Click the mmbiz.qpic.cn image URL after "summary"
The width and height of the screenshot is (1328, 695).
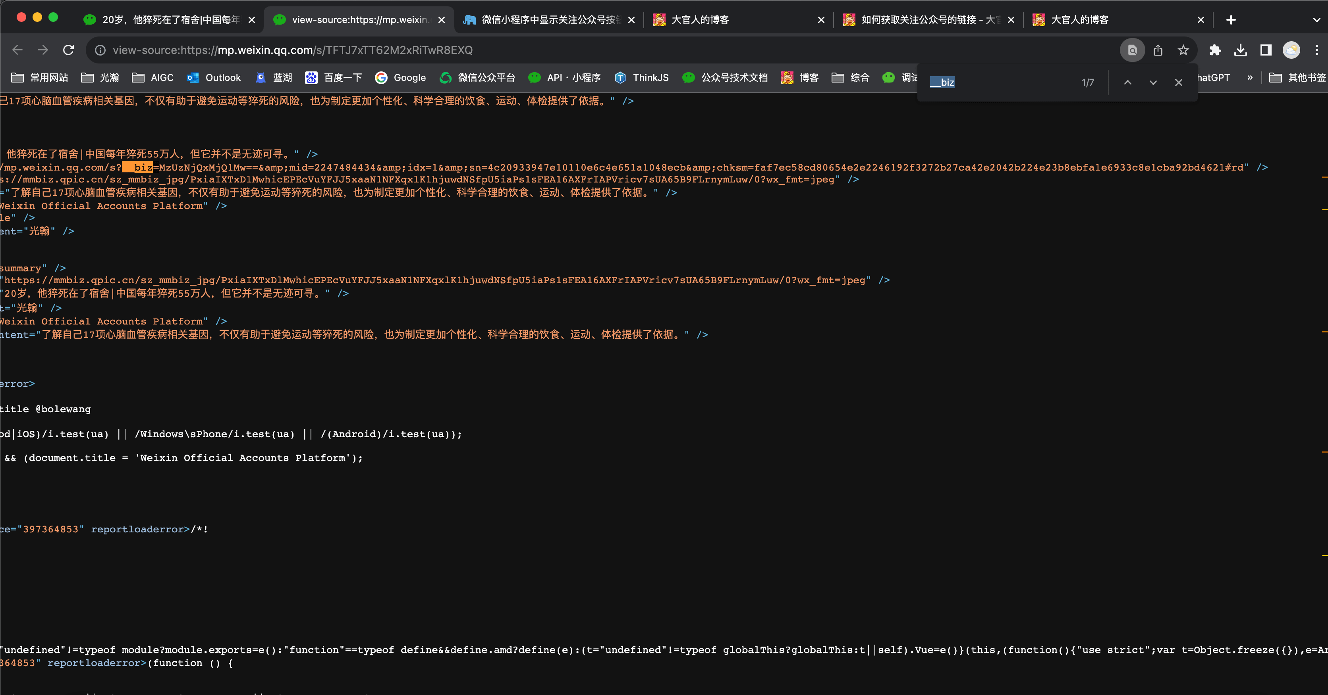[x=434, y=280]
